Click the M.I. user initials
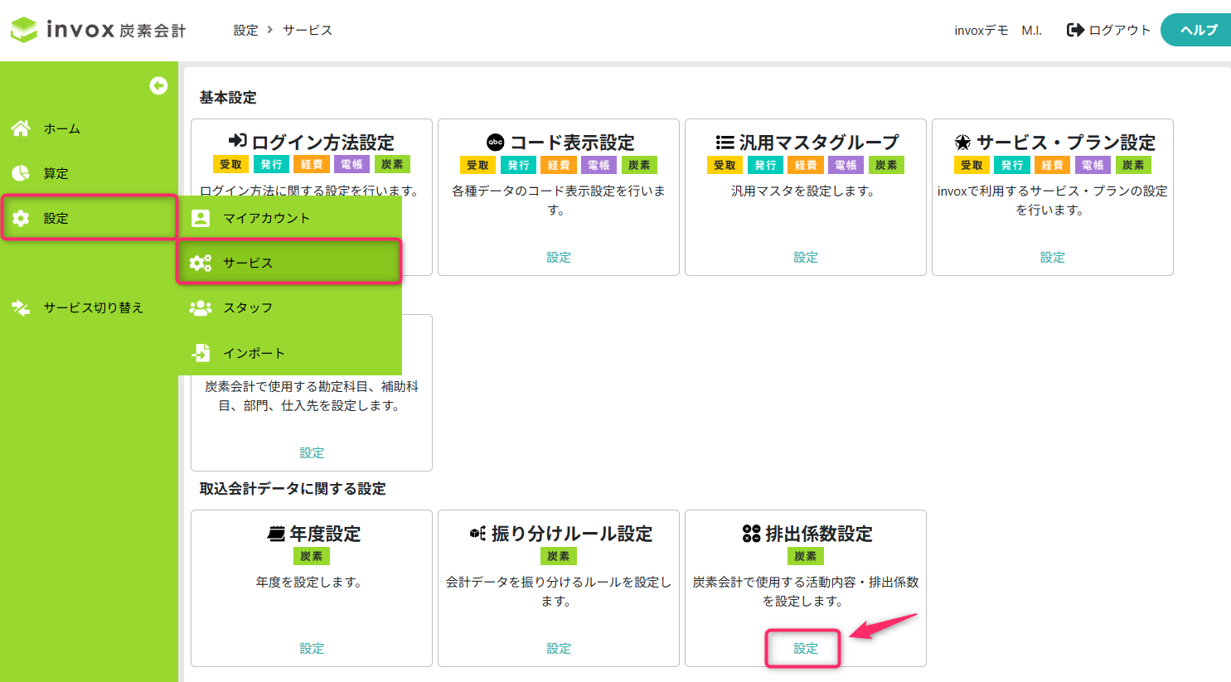Screen dimensions: 1231x682 [x=1031, y=30]
